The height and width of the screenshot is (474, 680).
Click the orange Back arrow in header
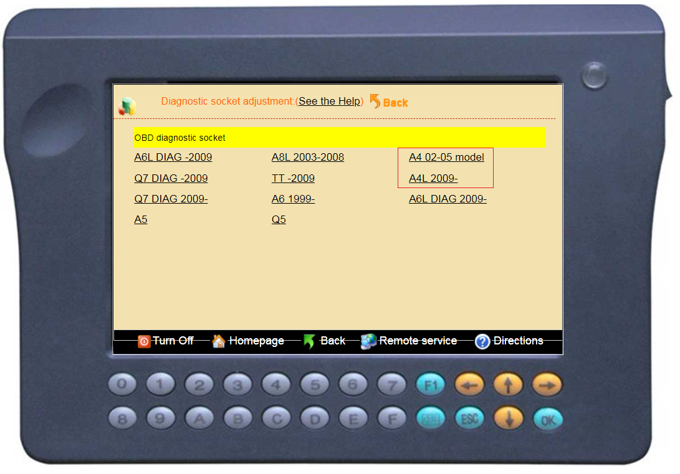(x=375, y=102)
